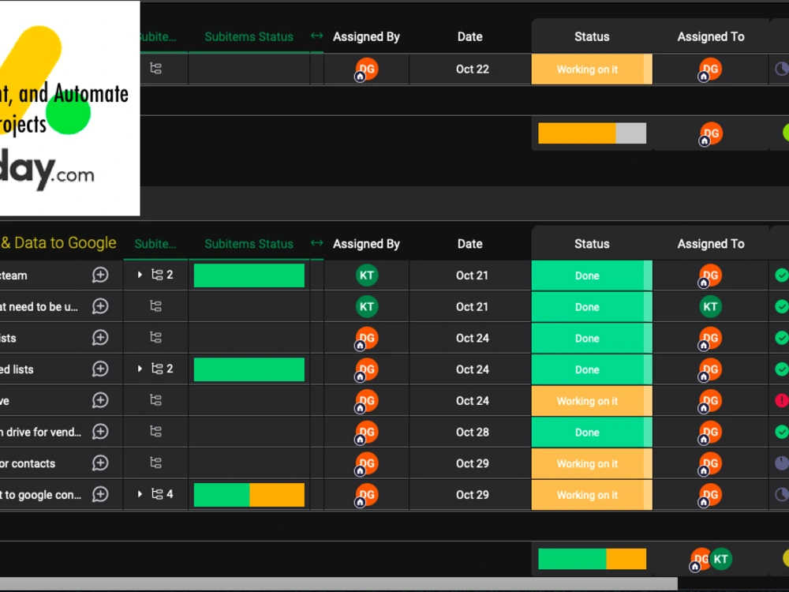
Task: Toggle the approval check on the lists row
Action: pyautogui.click(x=781, y=338)
